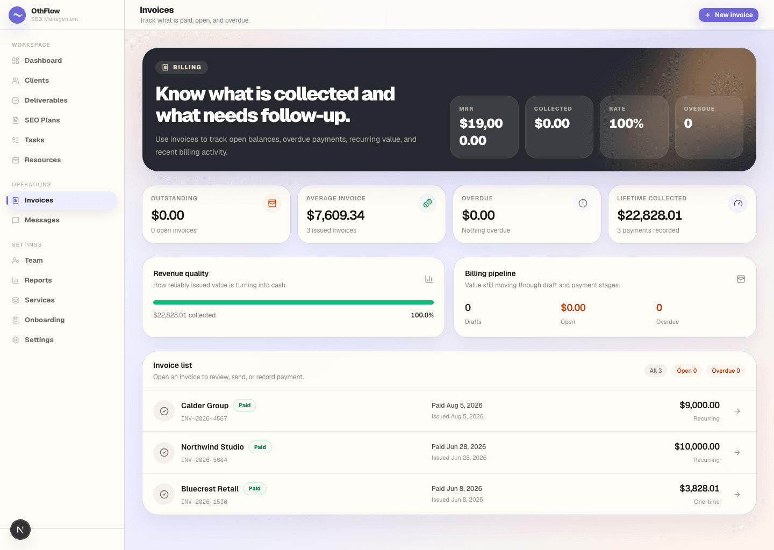
Task: Click the Settings gear icon in sidebar
Action: 16,340
